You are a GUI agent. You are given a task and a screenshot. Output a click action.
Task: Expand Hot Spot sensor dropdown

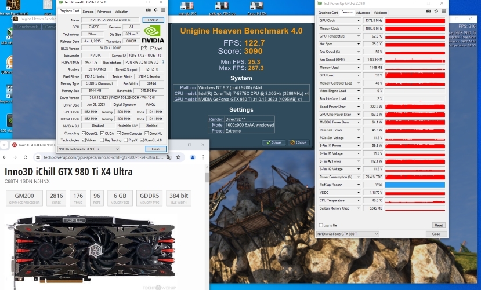pos(359,44)
